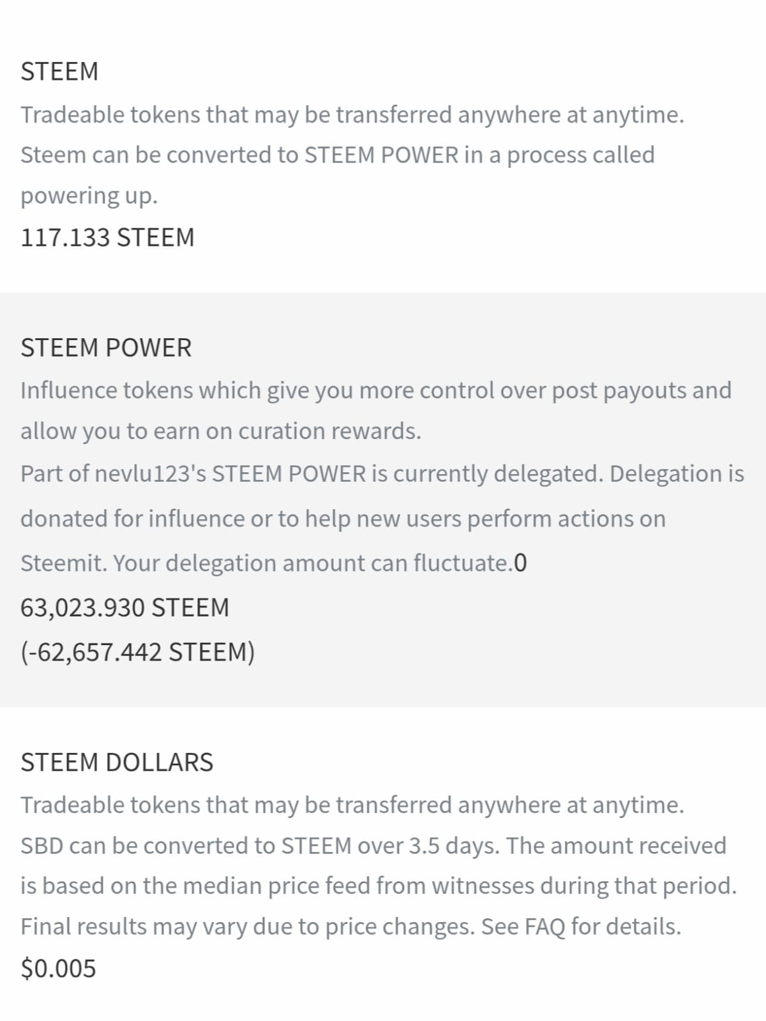766x1021 pixels.
Task: Open the 63,023.930 STEEM power balance menu
Action: pos(124,607)
